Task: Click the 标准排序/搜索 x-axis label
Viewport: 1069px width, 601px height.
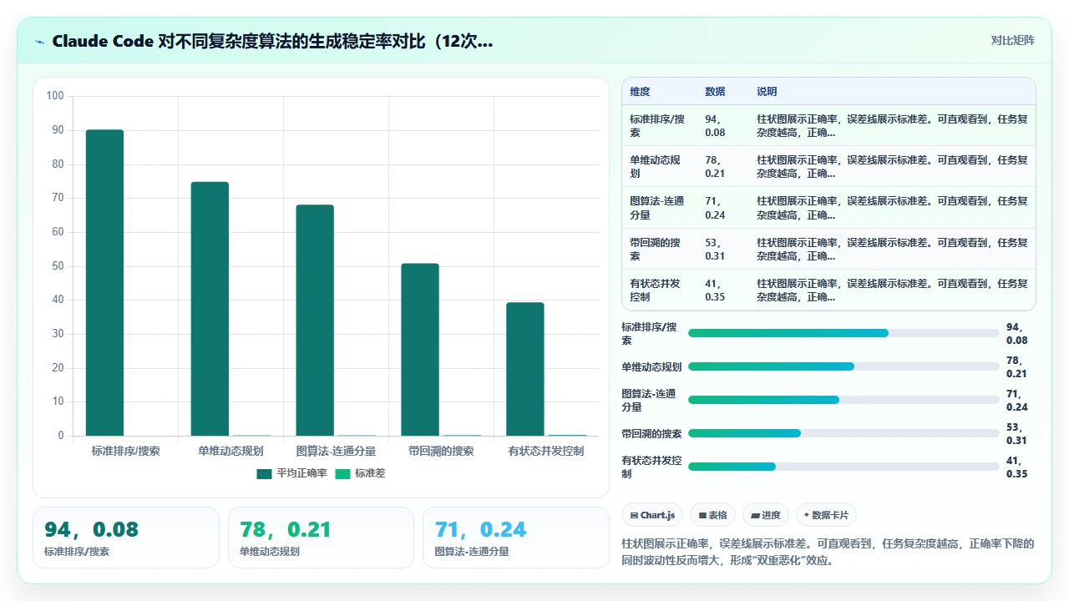Action: [125, 451]
